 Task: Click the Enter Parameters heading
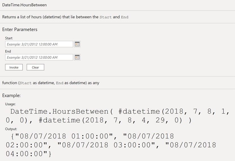20,29
